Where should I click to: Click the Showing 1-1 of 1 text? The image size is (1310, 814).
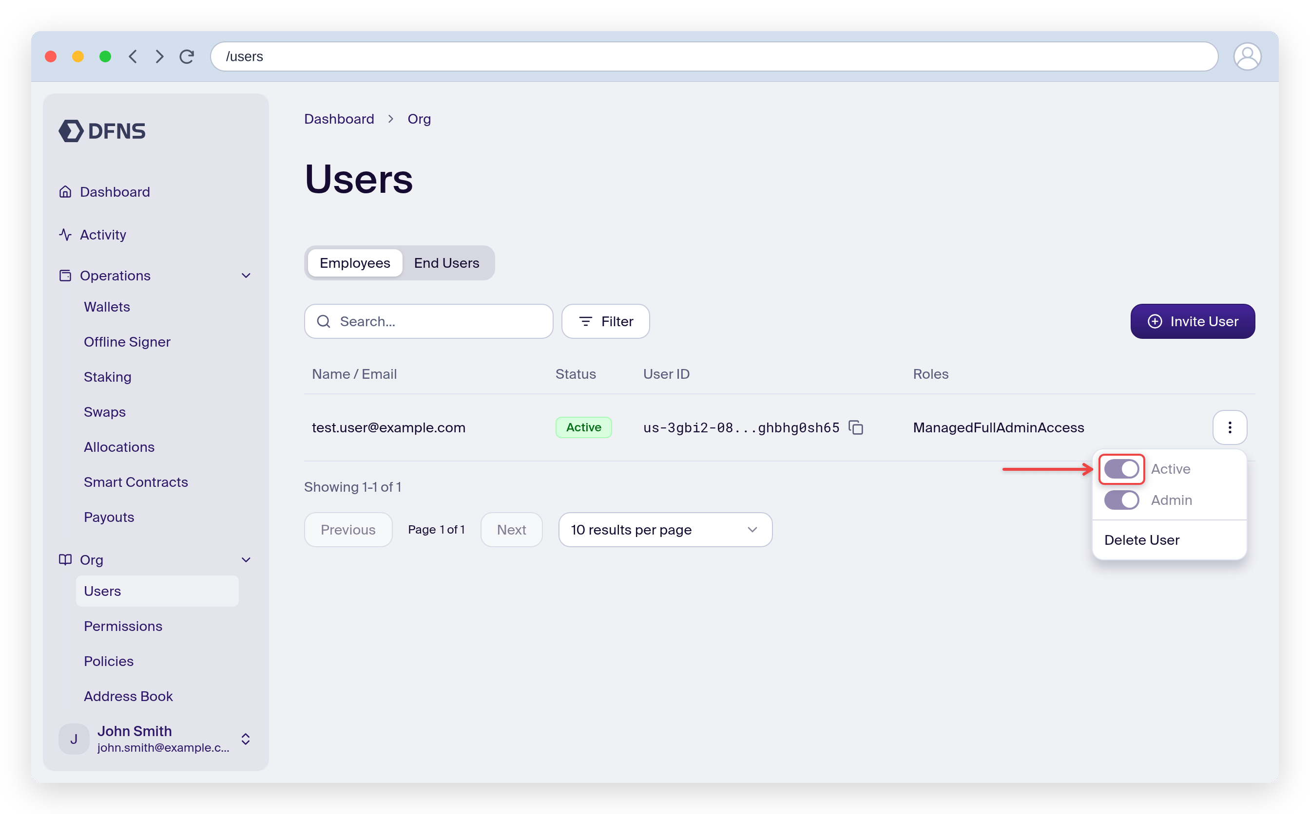[352, 487]
